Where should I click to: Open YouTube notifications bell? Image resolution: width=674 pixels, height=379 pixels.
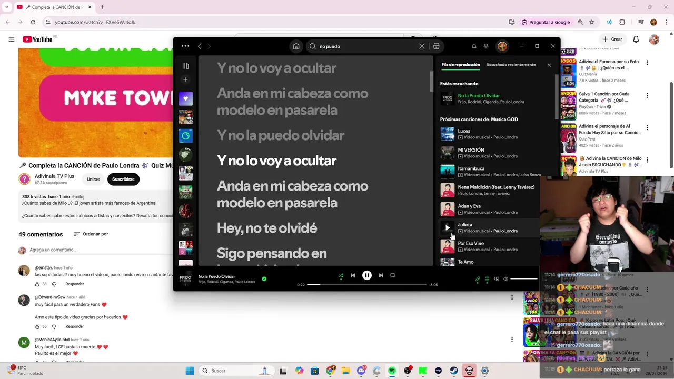click(636, 39)
